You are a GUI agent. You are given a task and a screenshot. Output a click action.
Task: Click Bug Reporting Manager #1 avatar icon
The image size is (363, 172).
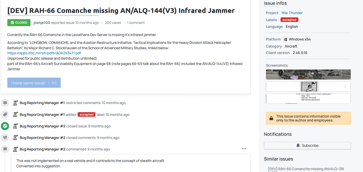(16, 103)
